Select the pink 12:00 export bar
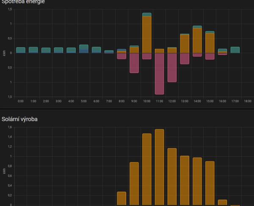 [x=172, y=68]
